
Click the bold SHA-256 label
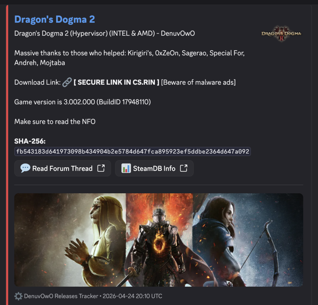(30, 141)
